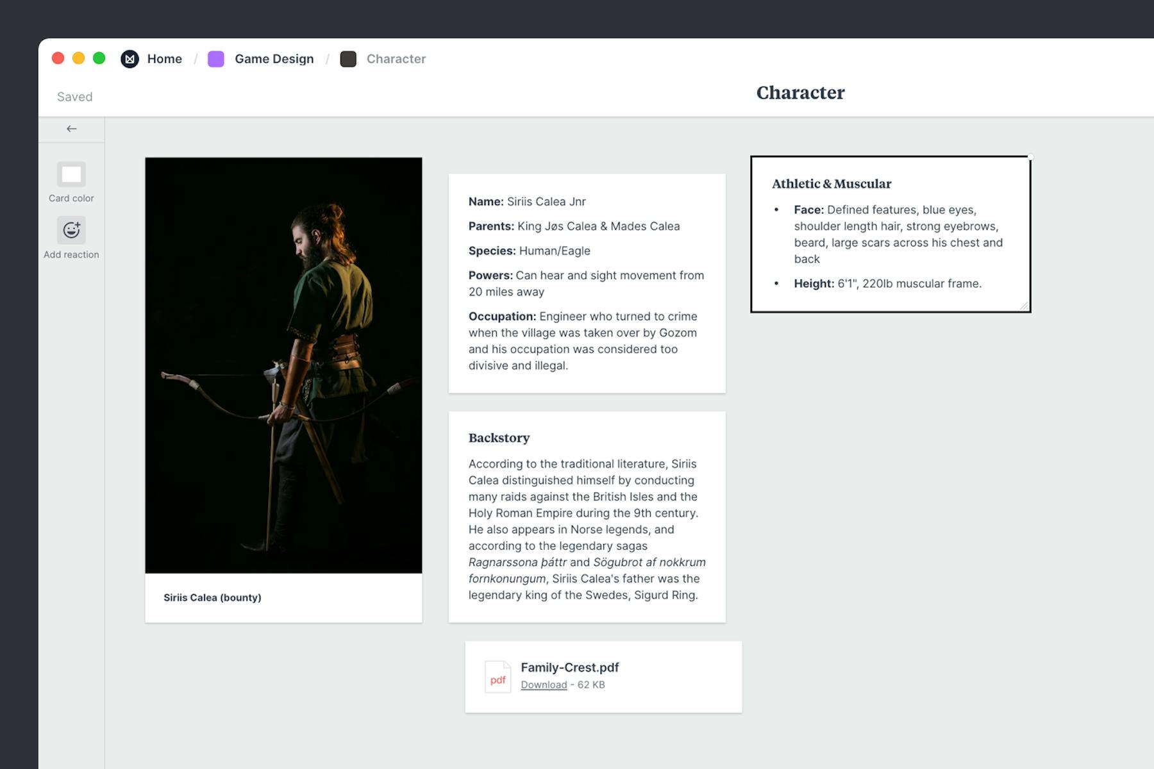Screen dimensions: 1154x769
Task: Click the purple Game Design board icon
Action: click(215, 58)
